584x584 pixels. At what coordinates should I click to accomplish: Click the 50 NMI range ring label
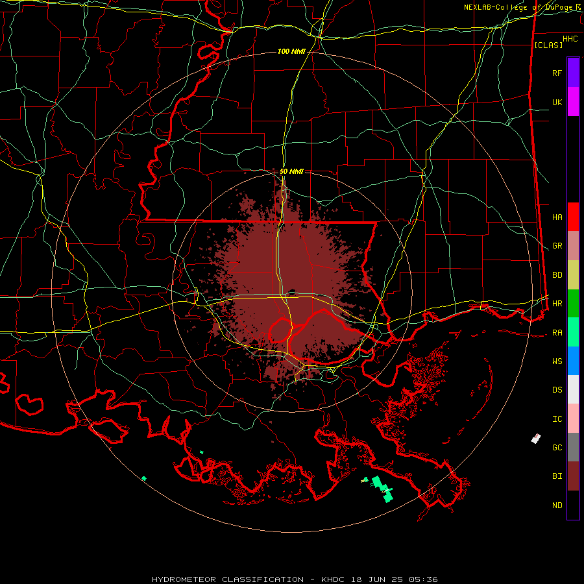point(291,171)
